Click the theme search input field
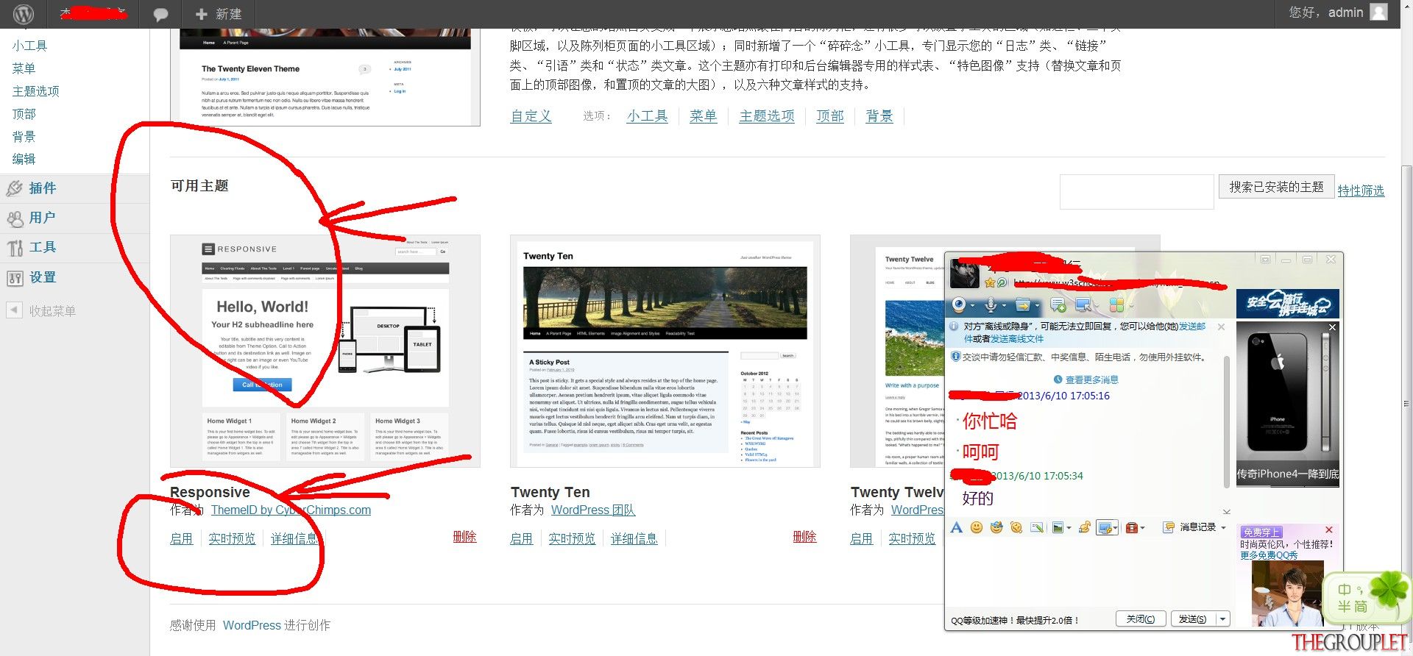The height and width of the screenshot is (656, 1413). click(1136, 191)
